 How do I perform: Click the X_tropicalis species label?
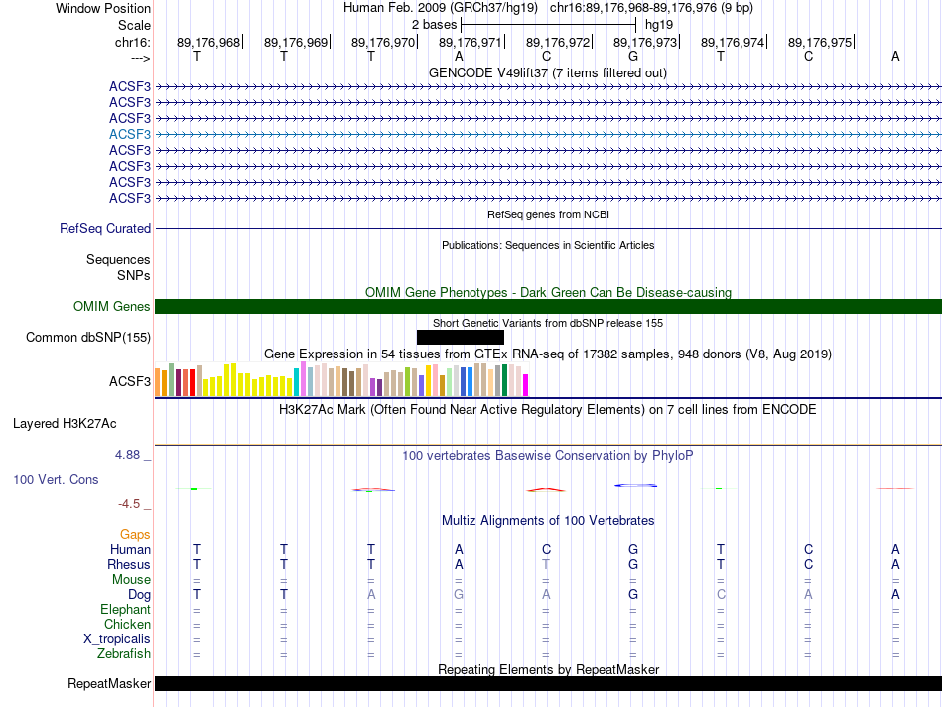pyautogui.click(x=117, y=638)
